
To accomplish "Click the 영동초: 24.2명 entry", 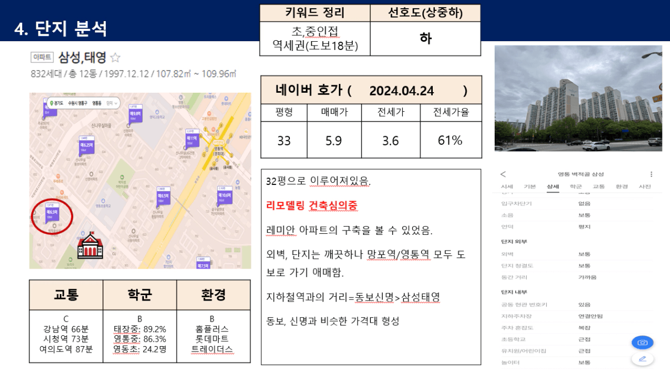I will pos(140,349).
